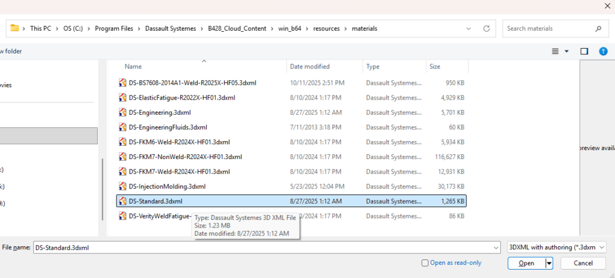615x278 pixels.
Task: Click the 30,173 KB size cell
Action: tap(450, 186)
